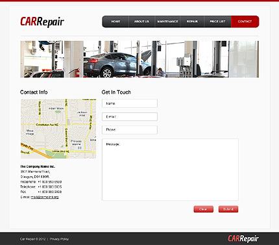Click the Car Repair © 2012 footer text
The image size is (279, 245).
coord(32,239)
